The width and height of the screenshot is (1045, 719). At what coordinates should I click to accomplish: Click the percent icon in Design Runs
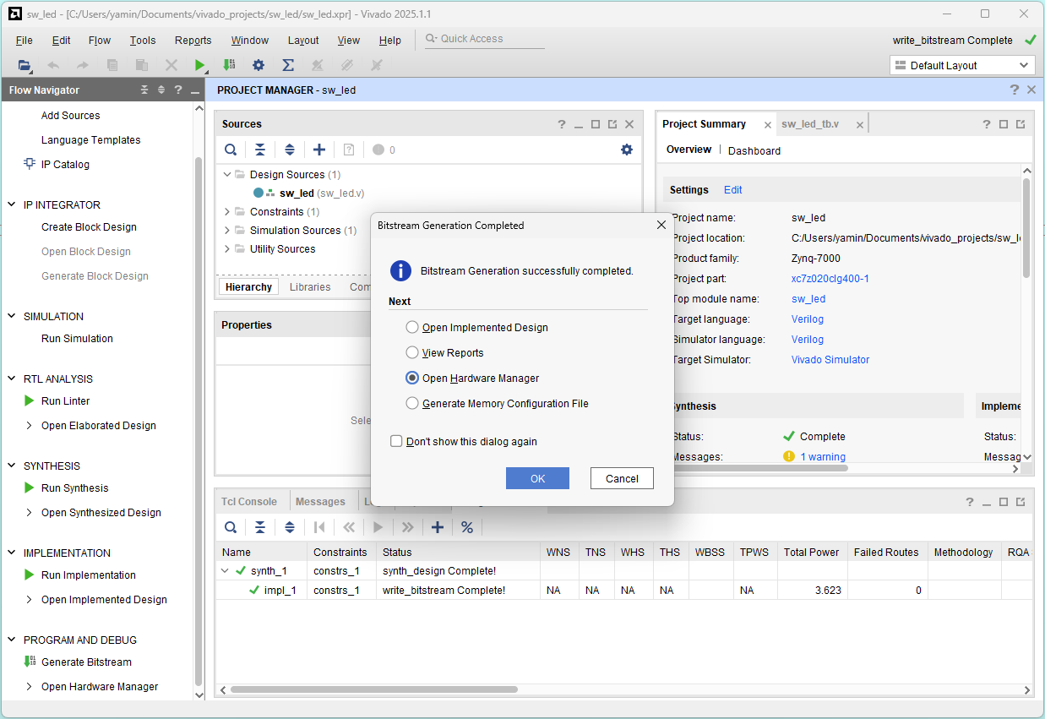tap(467, 527)
